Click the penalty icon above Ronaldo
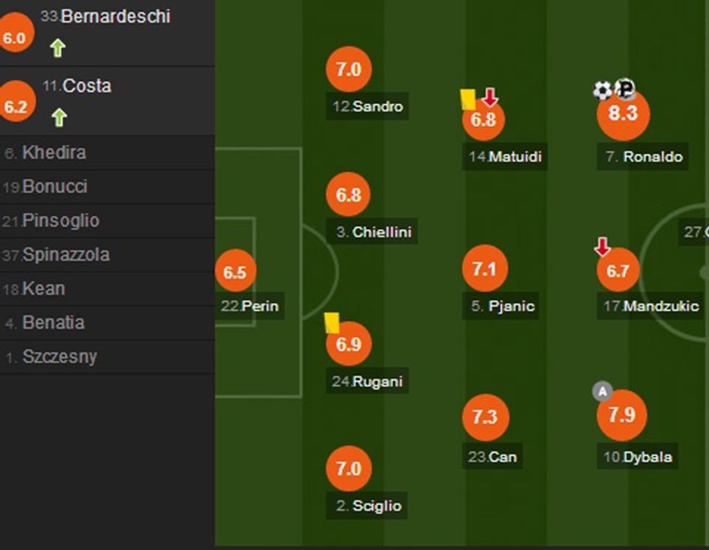 624,90
